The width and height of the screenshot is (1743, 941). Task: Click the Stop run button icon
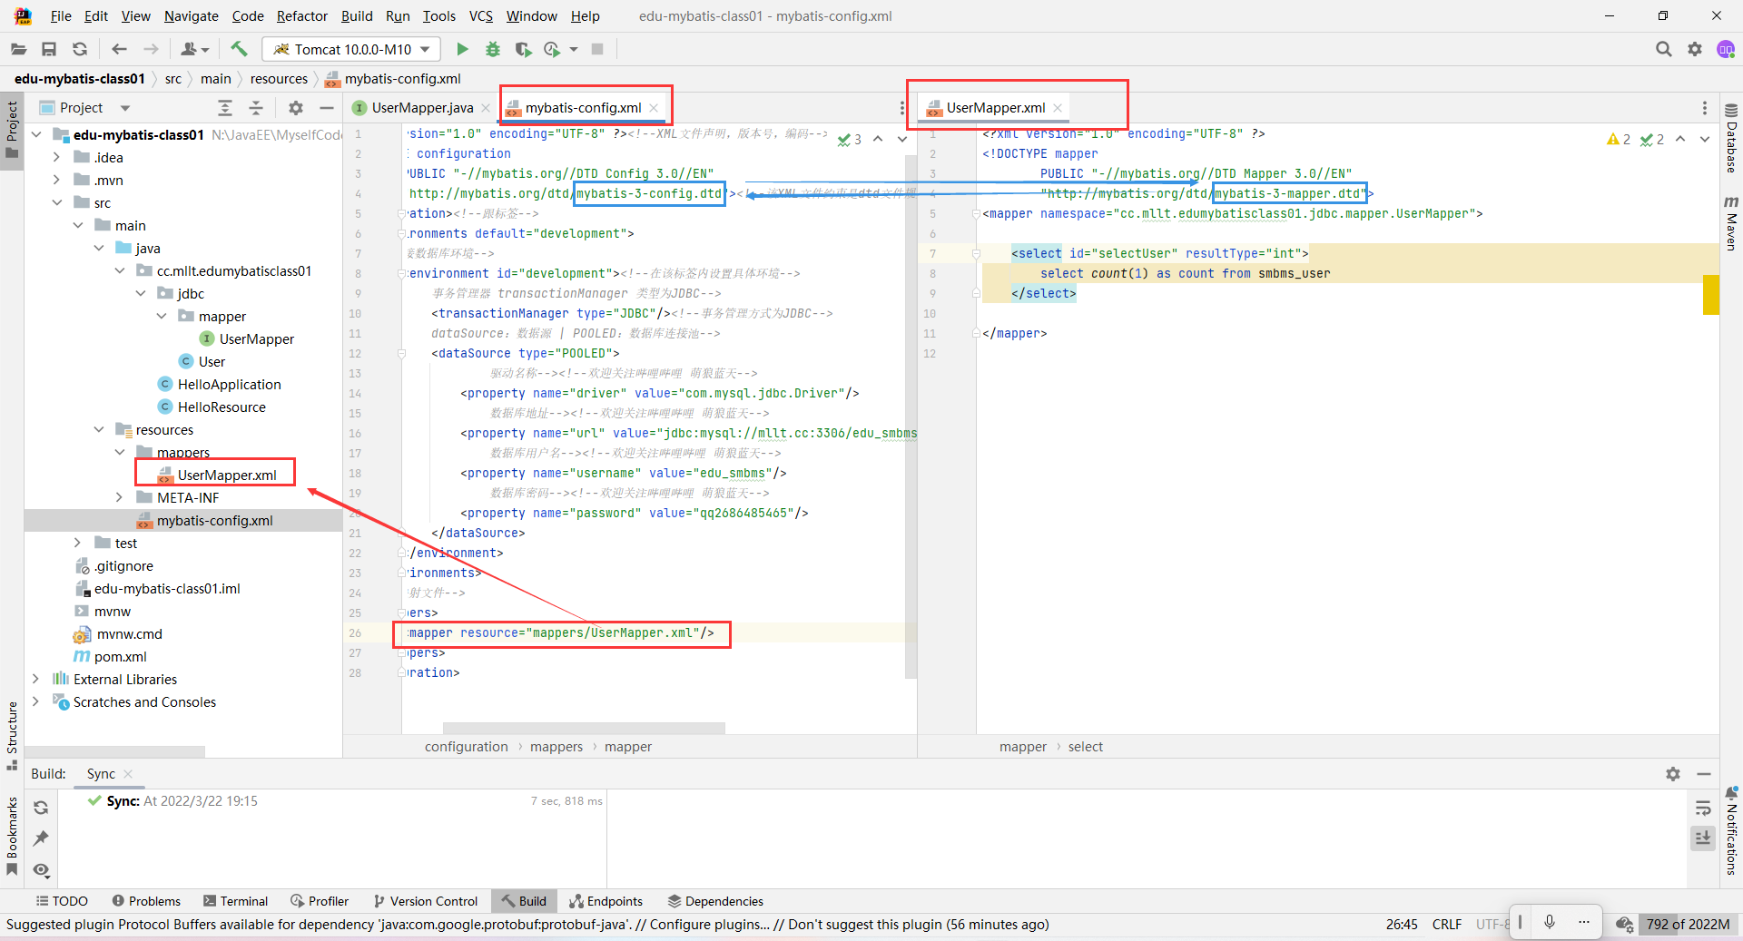coord(597,49)
